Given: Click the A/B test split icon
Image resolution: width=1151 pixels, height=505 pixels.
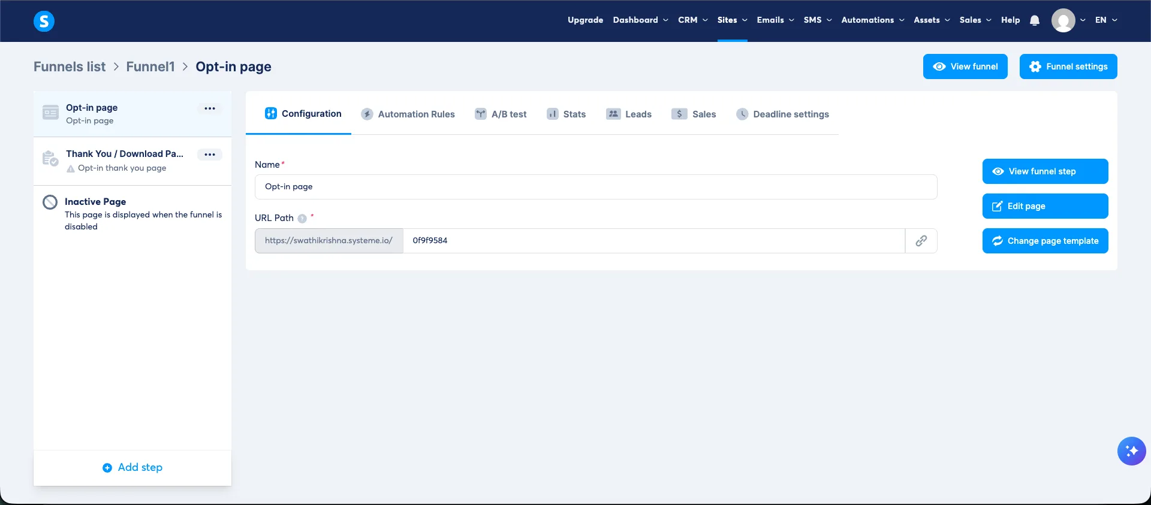Looking at the screenshot, I should pos(481,114).
